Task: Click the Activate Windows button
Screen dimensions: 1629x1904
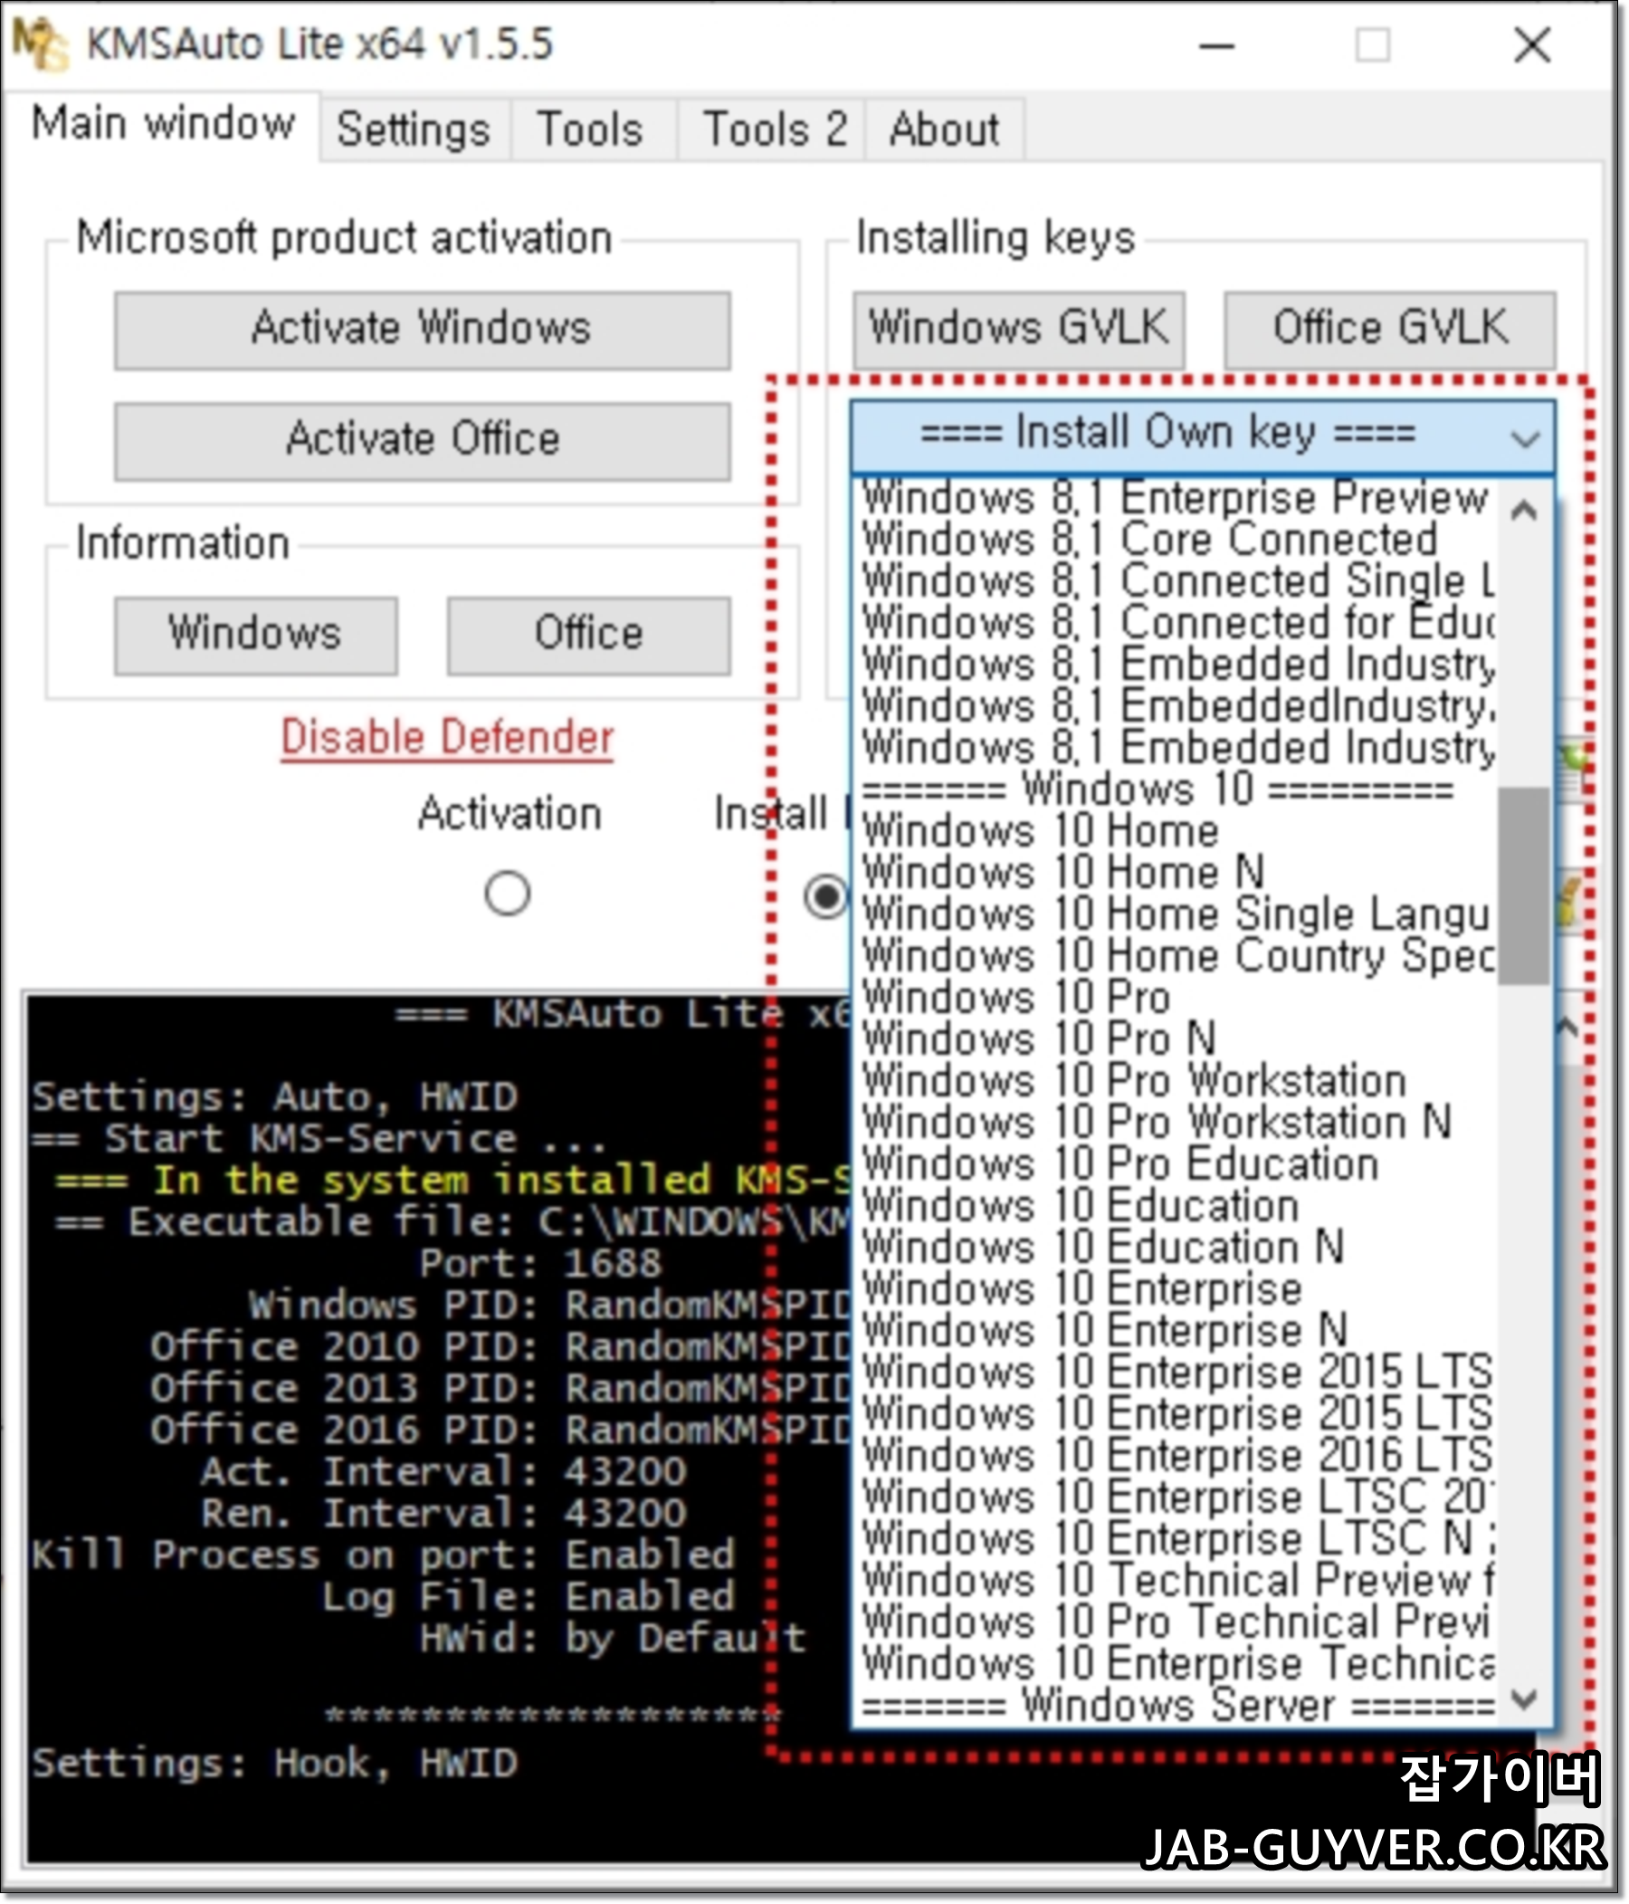Action: pyautogui.click(x=423, y=330)
